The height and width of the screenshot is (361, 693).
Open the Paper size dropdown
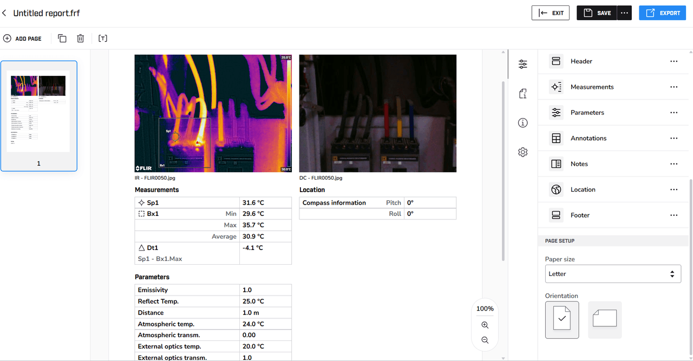613,273
